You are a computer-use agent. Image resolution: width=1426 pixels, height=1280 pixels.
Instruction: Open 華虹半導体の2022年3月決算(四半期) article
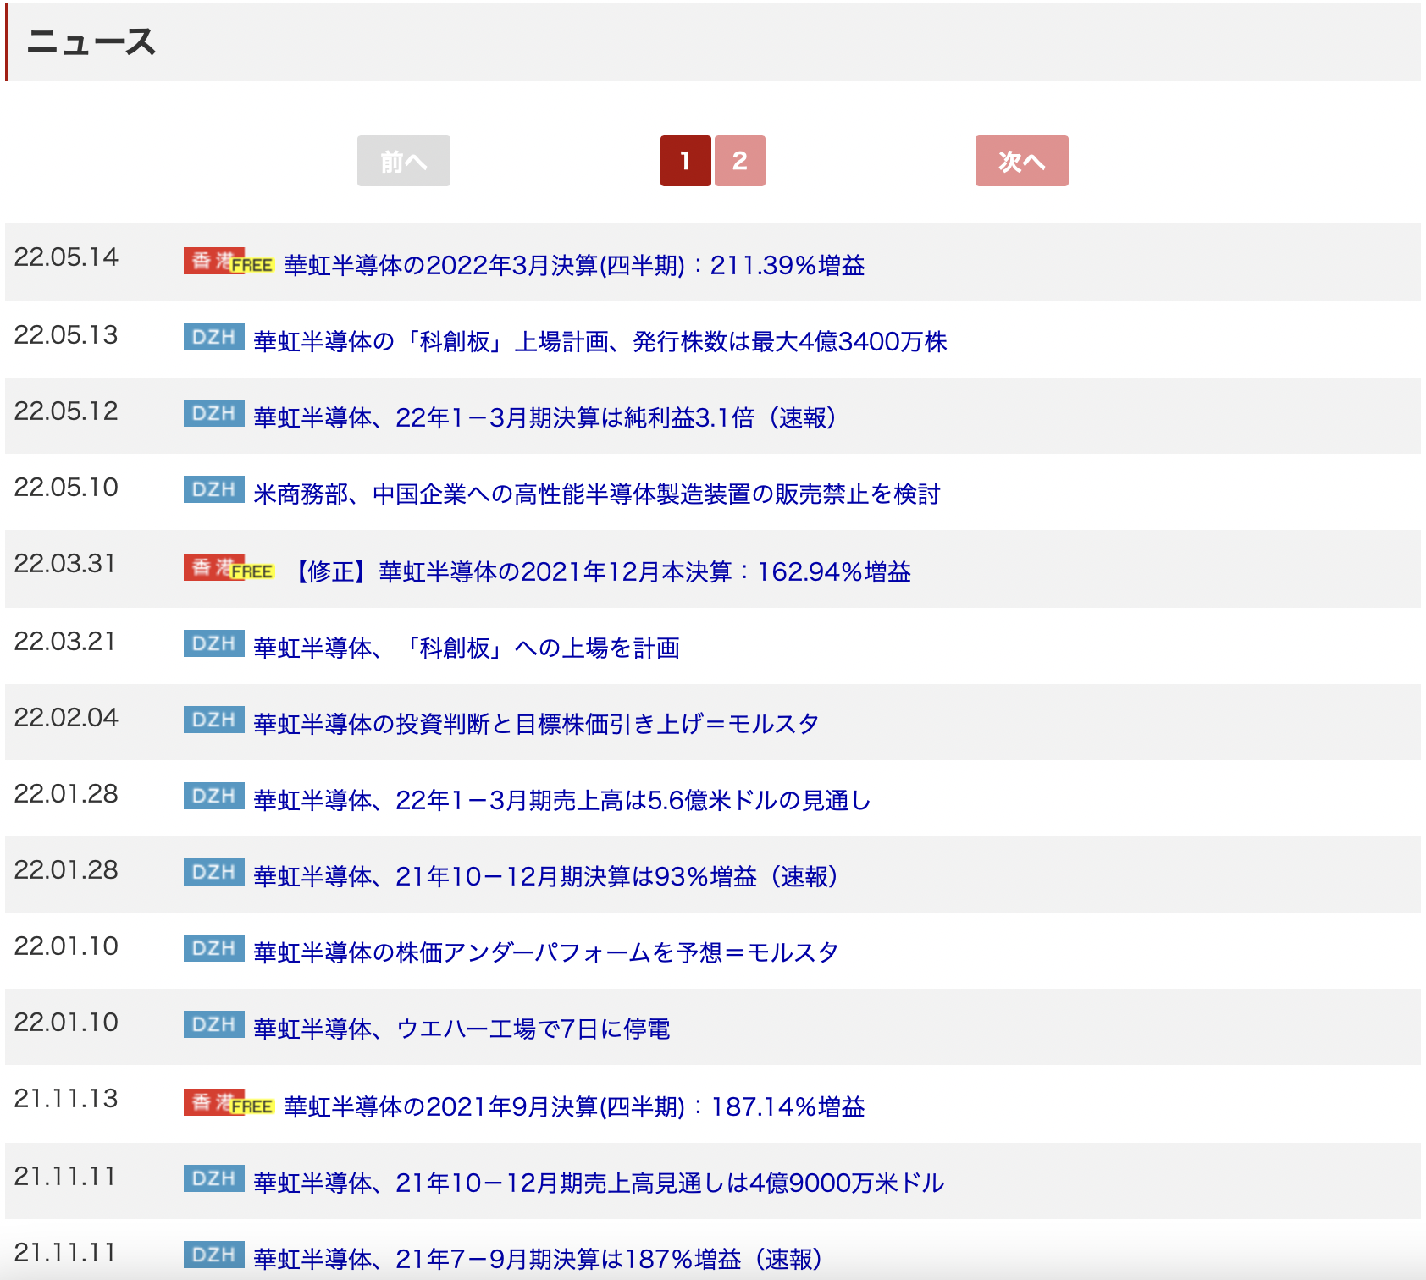pos(574,265)
